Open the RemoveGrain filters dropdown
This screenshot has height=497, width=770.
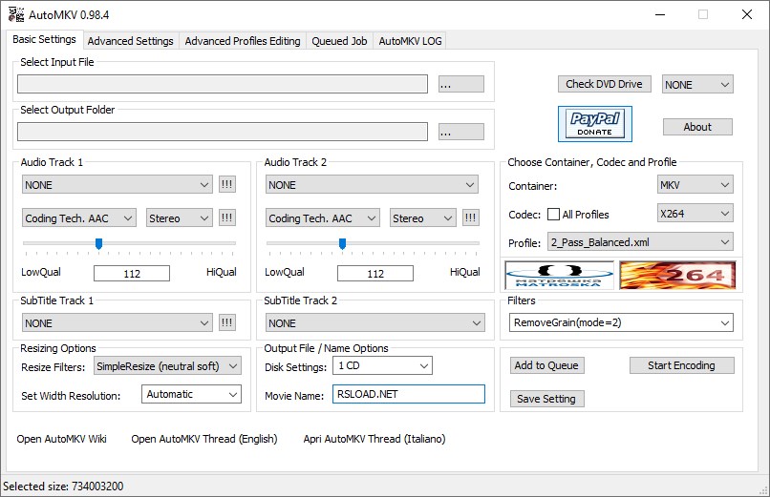(x=621, y=322)
